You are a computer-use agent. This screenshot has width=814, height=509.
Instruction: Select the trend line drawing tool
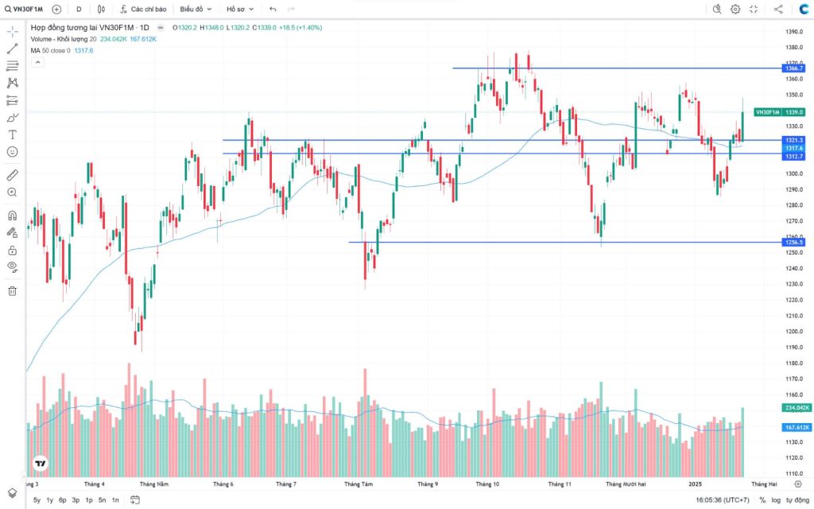coord(12,49)
